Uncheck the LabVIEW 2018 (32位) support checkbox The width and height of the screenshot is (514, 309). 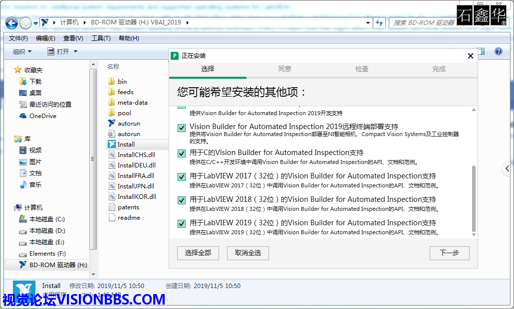pyautogui.click(x=181, y=200)
